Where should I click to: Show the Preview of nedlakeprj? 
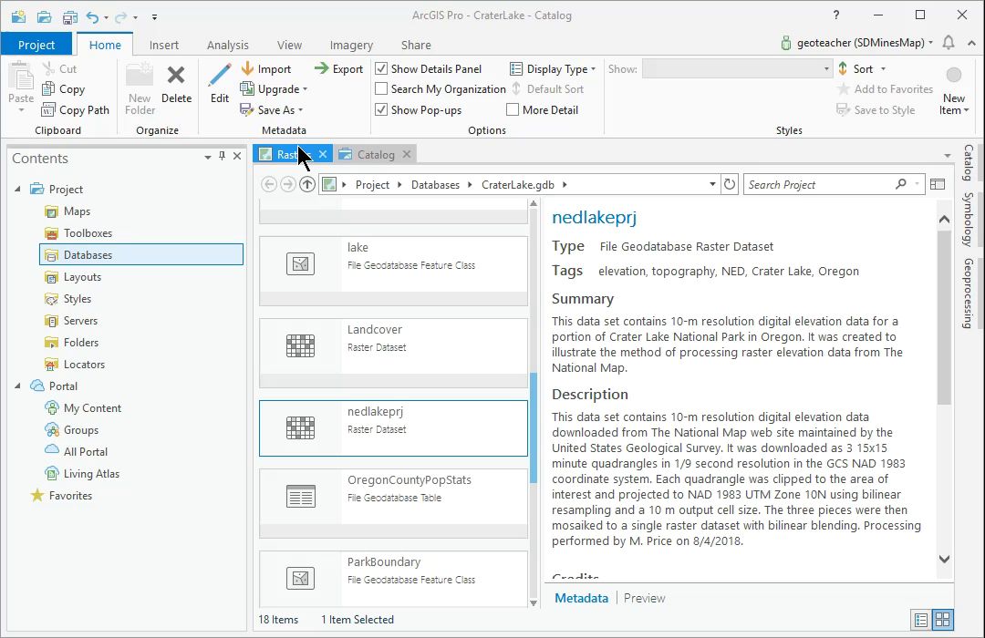644,598
